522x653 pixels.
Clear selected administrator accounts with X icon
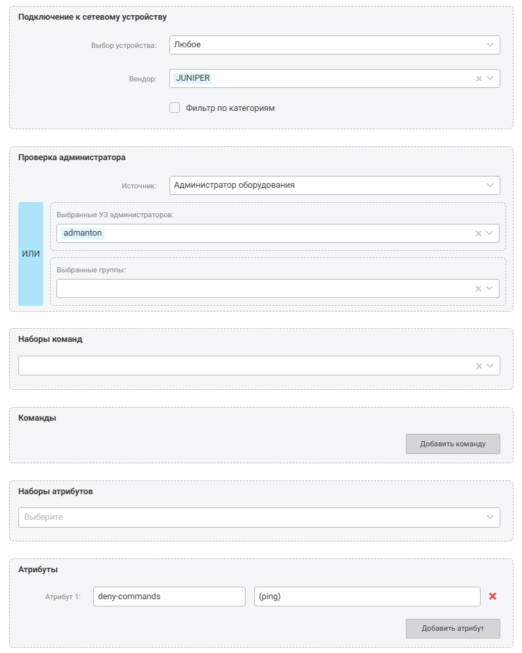(478, 234)
